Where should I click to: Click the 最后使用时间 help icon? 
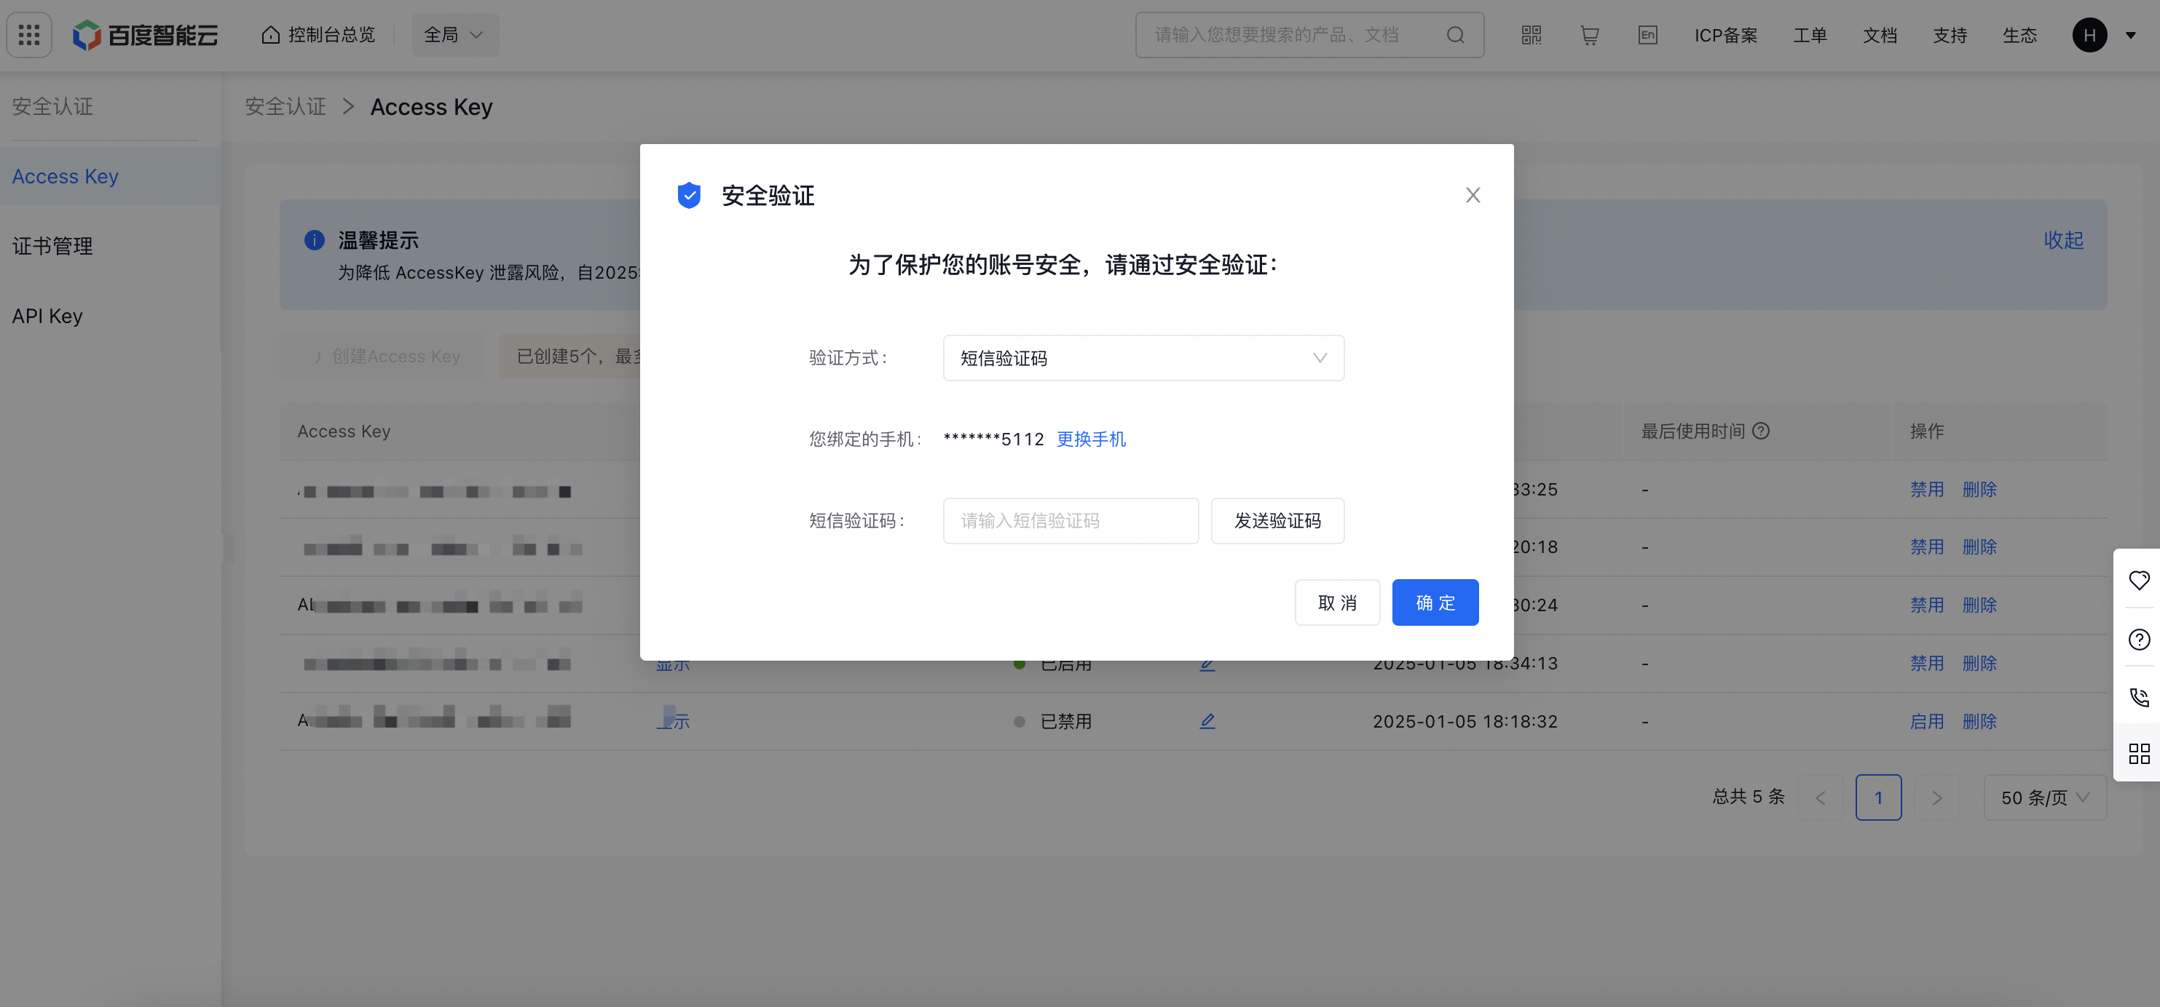pyautogui.click(x=1761, y=431)
